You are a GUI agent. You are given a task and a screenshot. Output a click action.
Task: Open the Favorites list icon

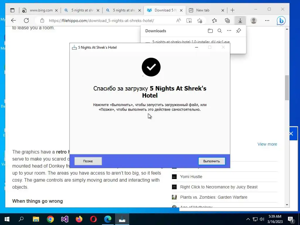coord(214,21)
